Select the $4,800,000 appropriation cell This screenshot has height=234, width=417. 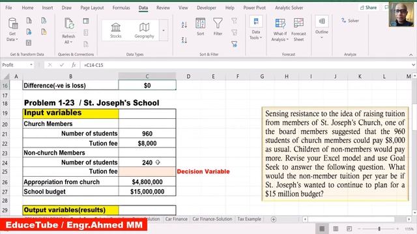click(147, 182)
